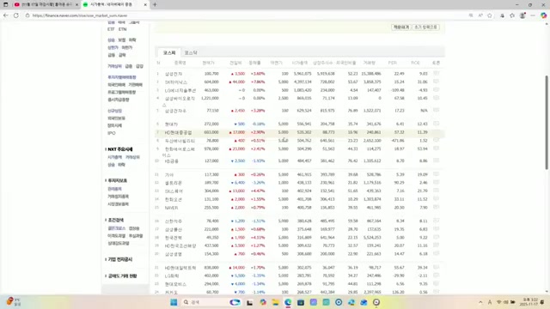Screen dimensions: 550x309
Task: Open the 셀트리온 stock link
Action: click(x=174, y=183)
